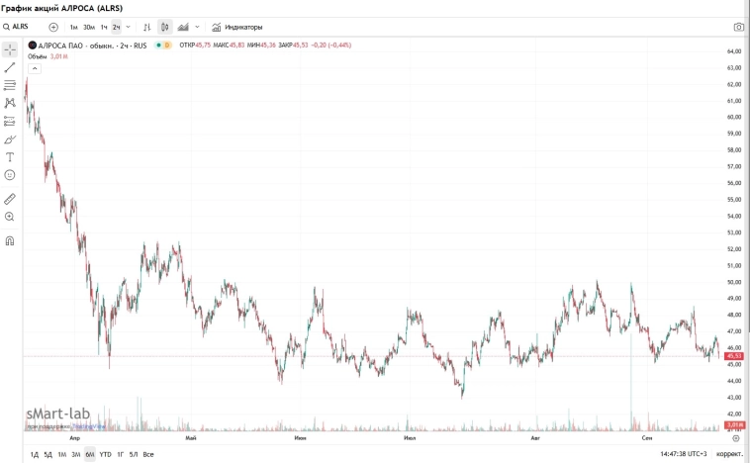Click the Май label on time axis

pyautogui.click(x=190, y=438)
